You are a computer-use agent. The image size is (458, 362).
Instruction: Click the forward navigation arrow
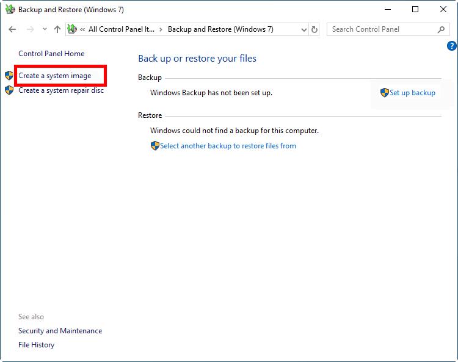tap(31, 29)
